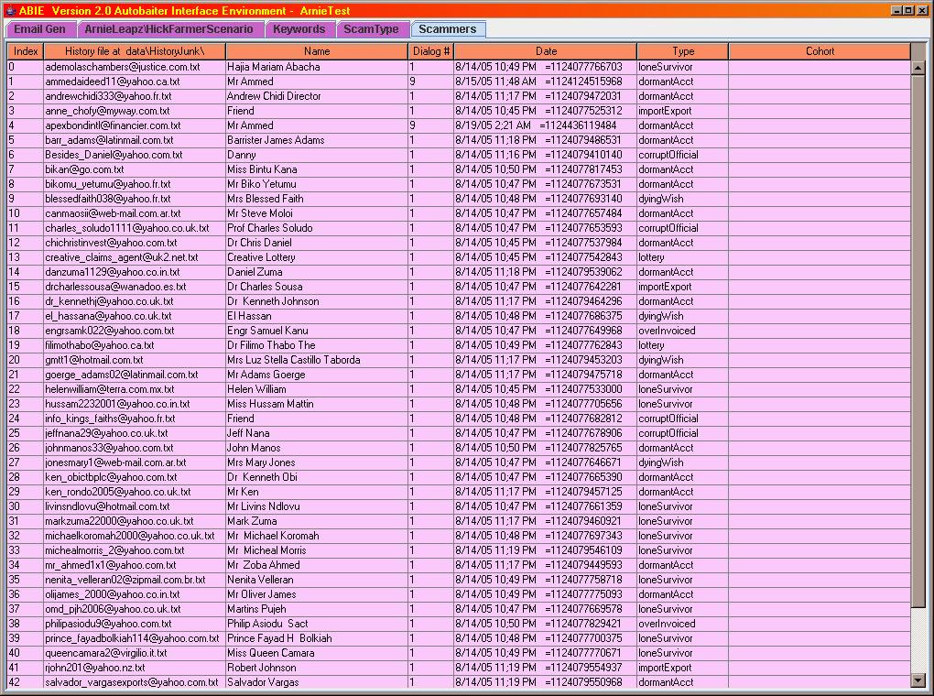Select Miss Bintu Kana cell

pyautogui.click(x=317, y=169)
